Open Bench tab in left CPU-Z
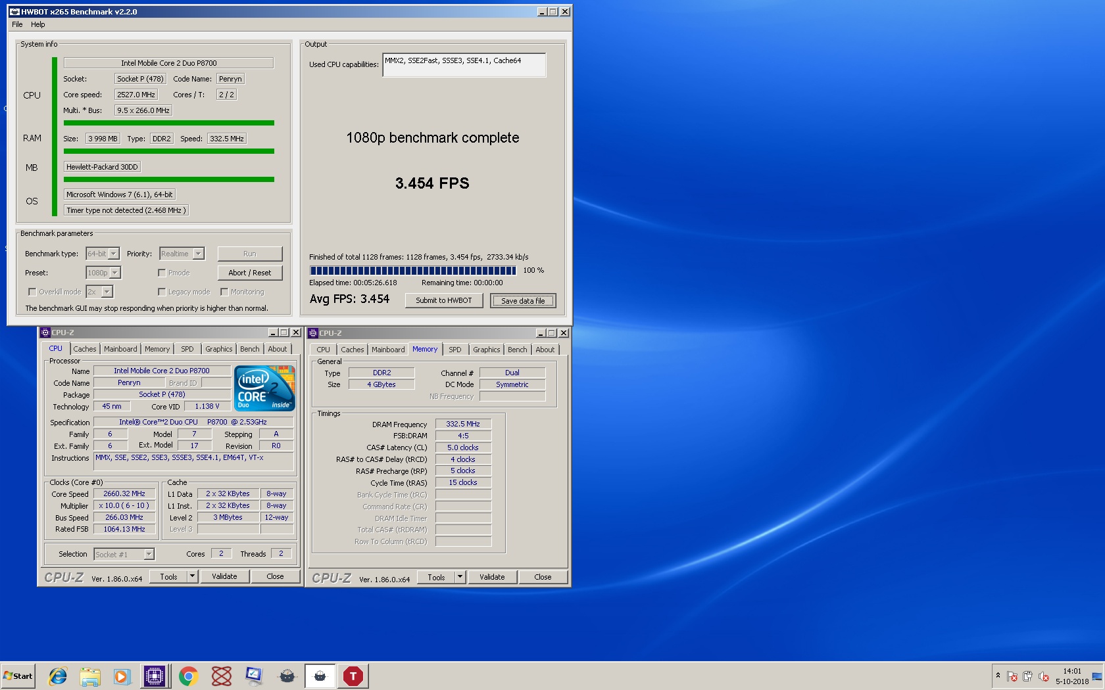This screenshot has width=1105, height=690. point(250,349)
